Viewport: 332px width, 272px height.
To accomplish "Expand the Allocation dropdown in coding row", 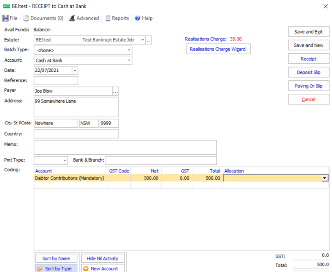I will point(324,178).
